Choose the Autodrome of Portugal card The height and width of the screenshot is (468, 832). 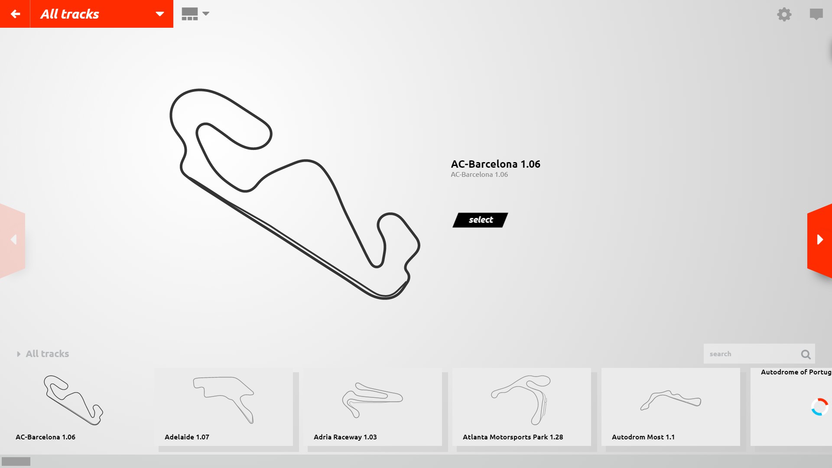[791, 406]
